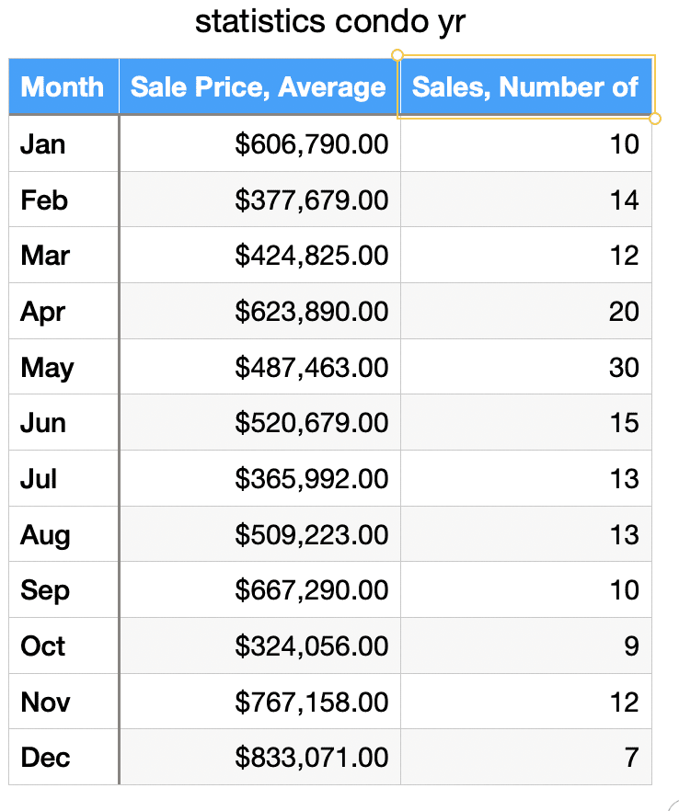Click the Sales, Number of header cell
The width and height of the screenshot is (679, 811).
click(525, 87)
